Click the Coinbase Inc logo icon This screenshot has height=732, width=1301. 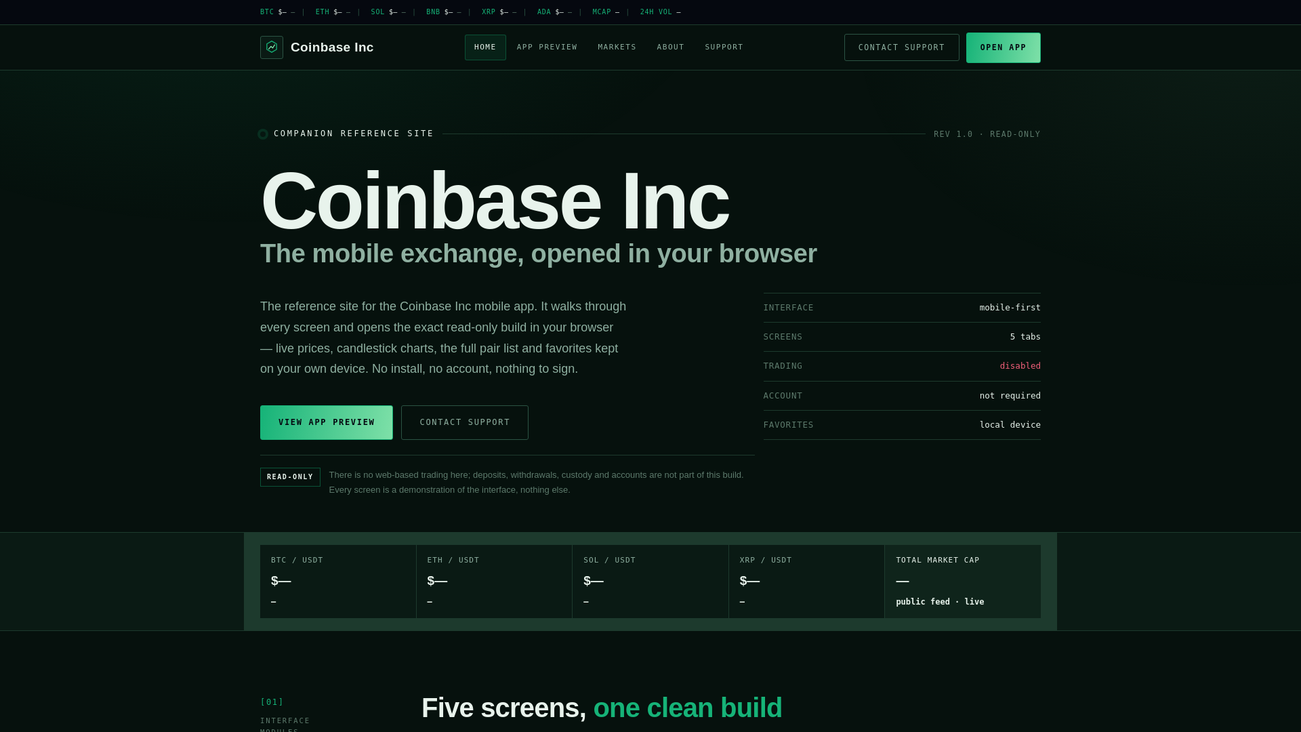(x=272, y=47)
